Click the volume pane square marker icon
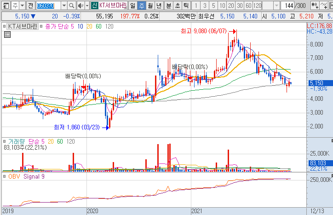Screen dimensions: 333x215 coord(4,141)
